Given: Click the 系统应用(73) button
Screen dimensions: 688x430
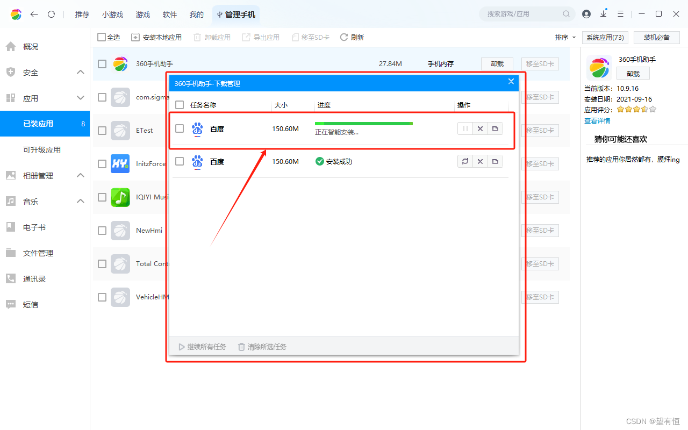Looking at the screenshot, I should pyautogui.click(x=605, y=38).
